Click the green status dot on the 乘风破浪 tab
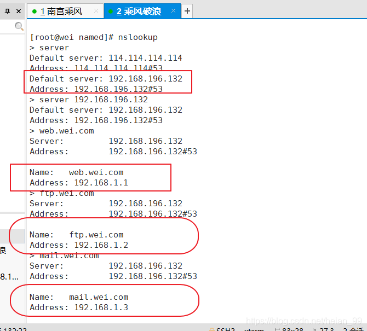 tap(110, 11)
